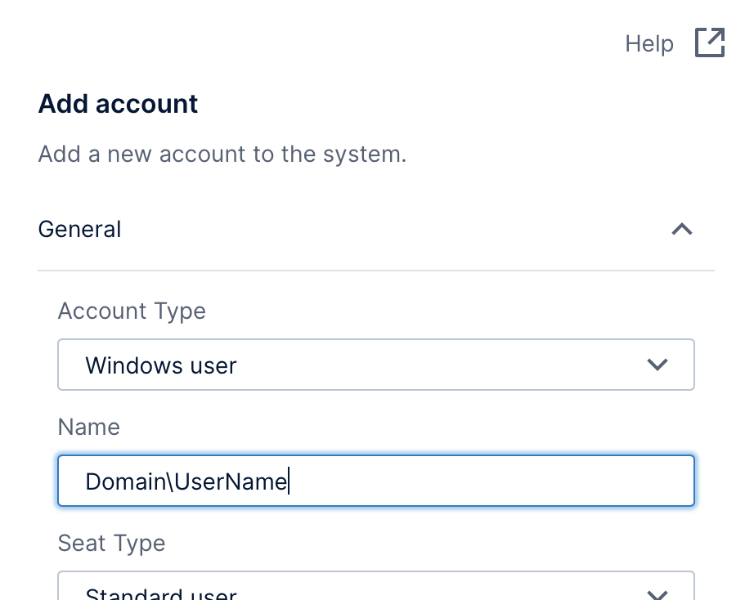Click the Name field label
This screenshot has height=600, width=754.
(x=89, y=427)
